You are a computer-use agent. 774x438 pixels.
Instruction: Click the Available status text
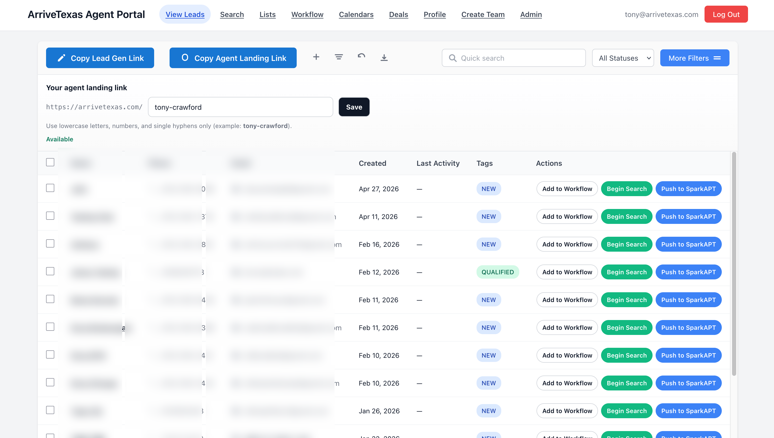[x=60, y=139]
